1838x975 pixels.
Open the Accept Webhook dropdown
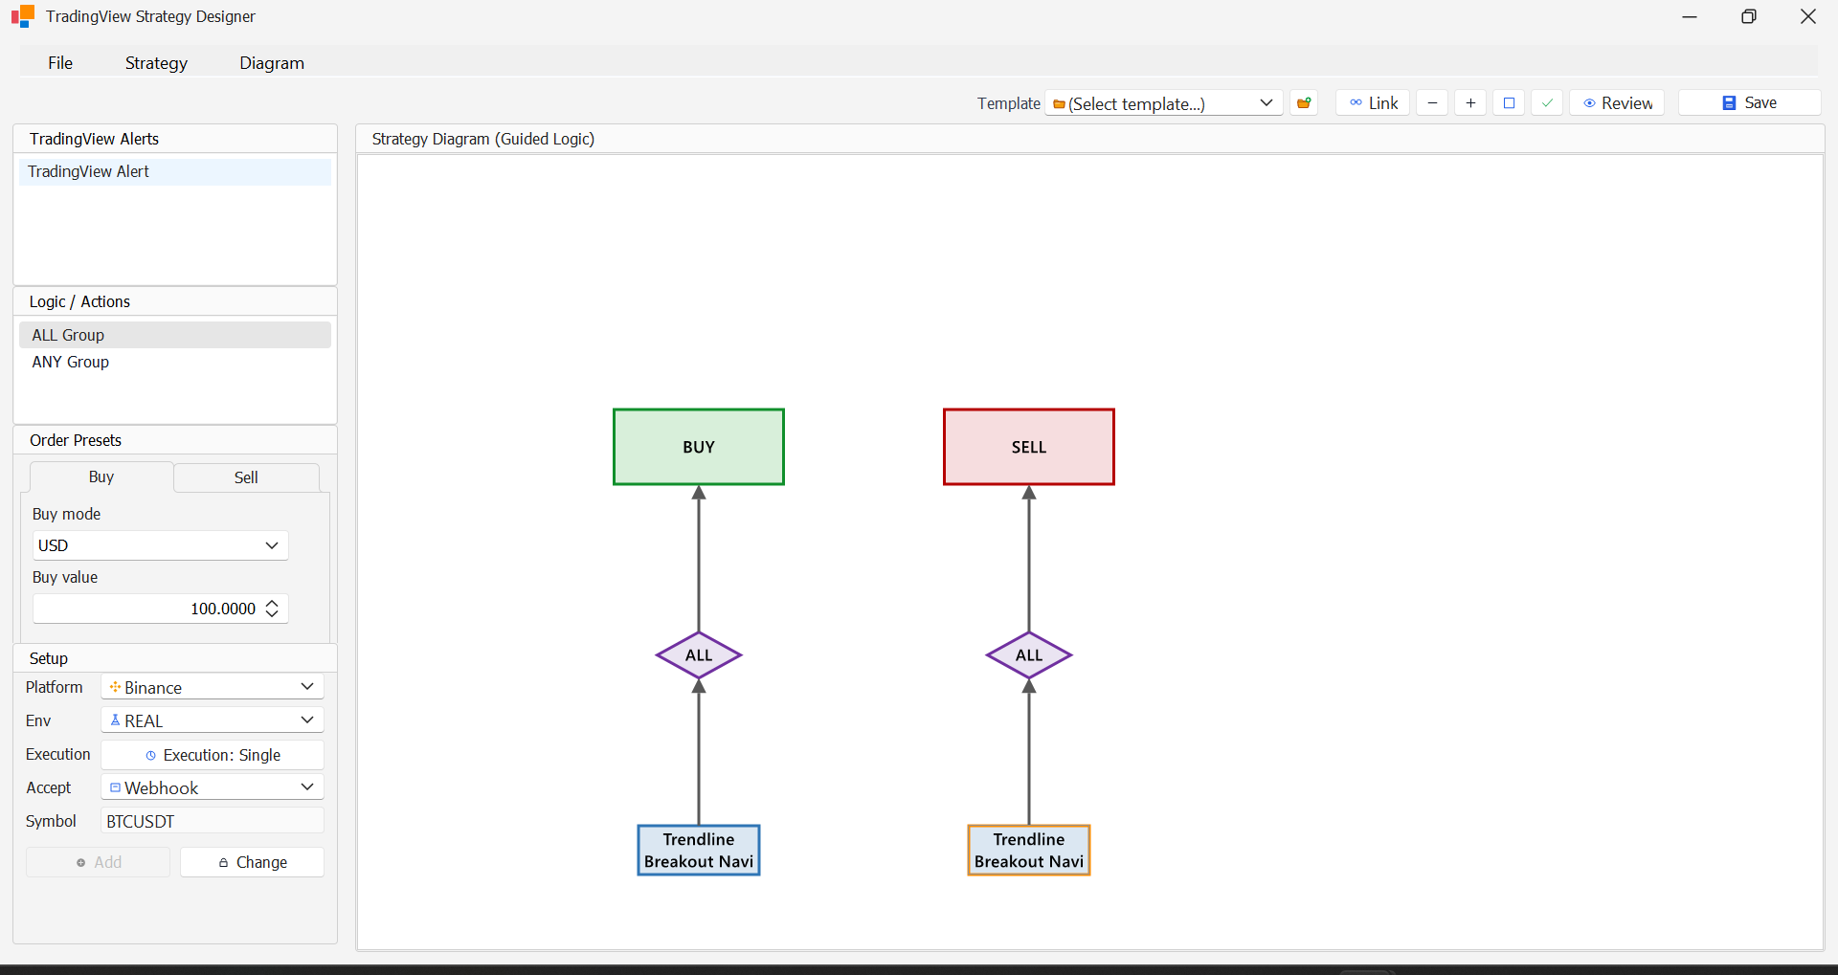pos(213,787)
